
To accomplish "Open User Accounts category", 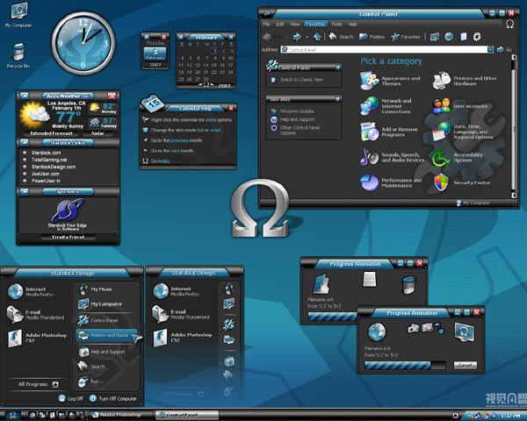I will click(460, 106).
